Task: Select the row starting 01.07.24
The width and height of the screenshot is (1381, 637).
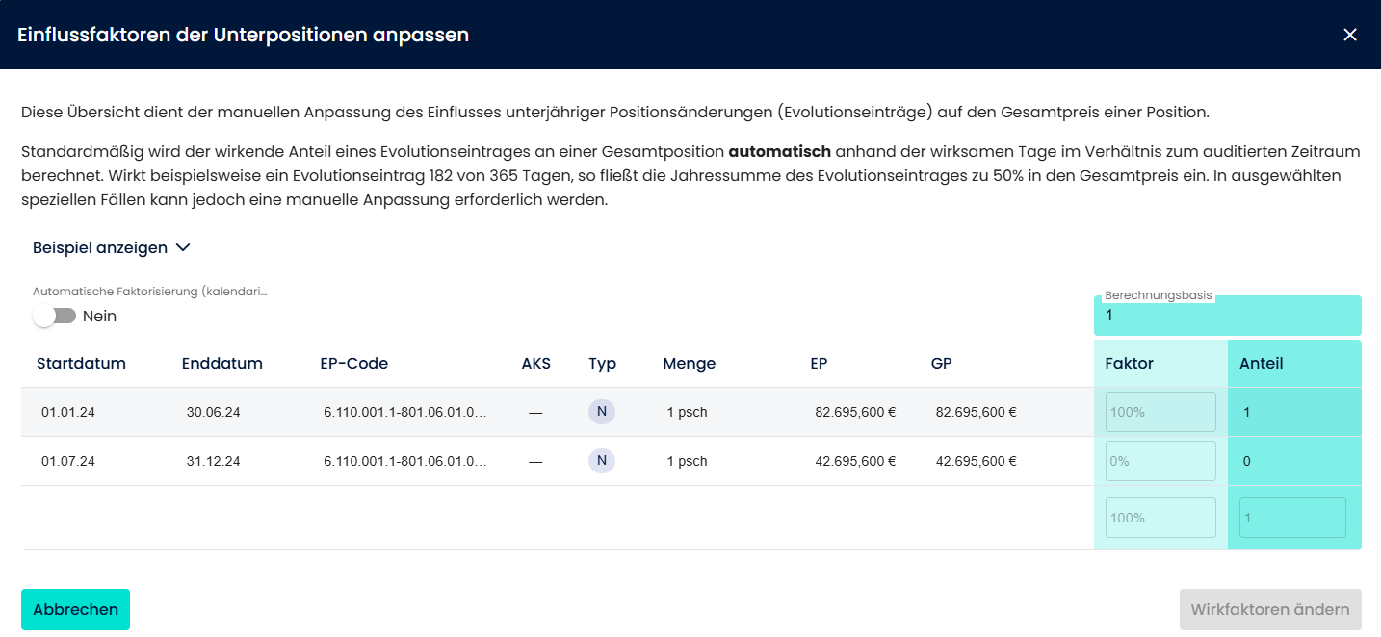Action: click(68, 461)
